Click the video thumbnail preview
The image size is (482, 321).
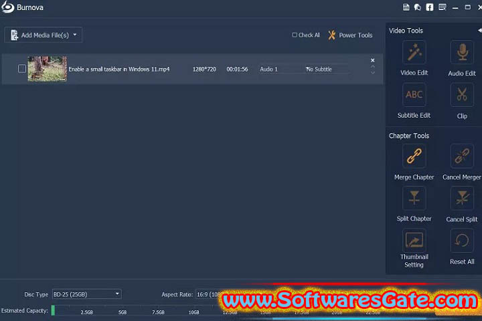(x=48, y=68)
